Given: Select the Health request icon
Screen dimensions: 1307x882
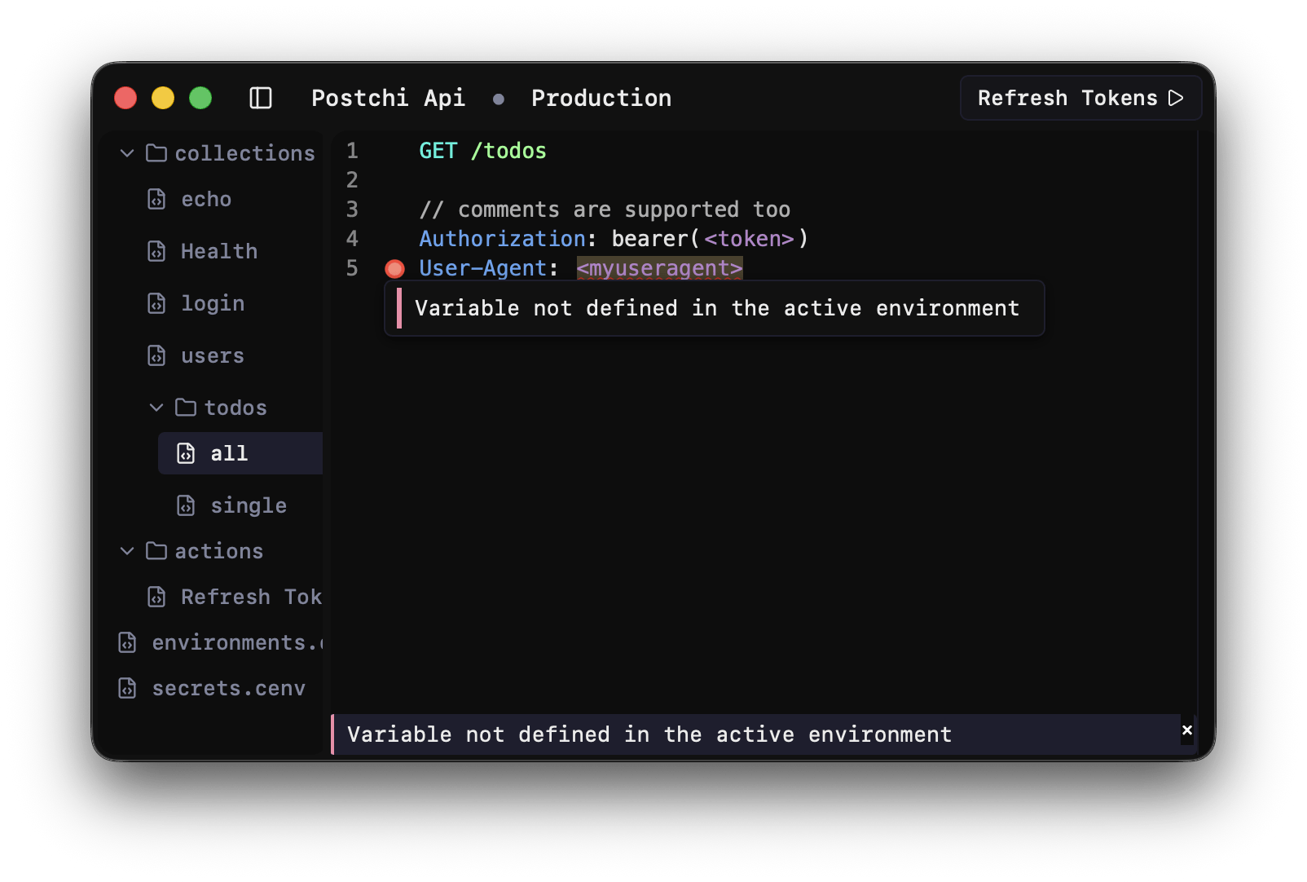Looking at the screenshot, I should (157, 251).
